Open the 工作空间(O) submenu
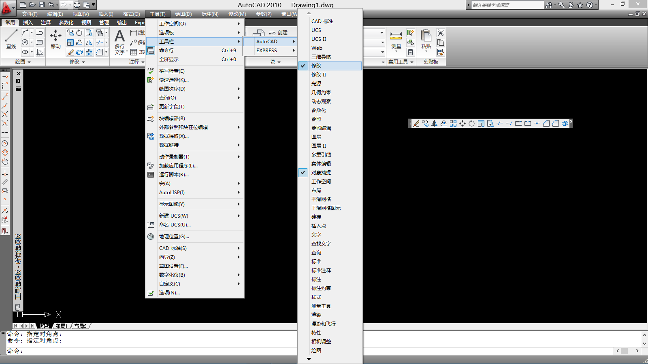This screenshot has width=648, height=364. [195, 23]
